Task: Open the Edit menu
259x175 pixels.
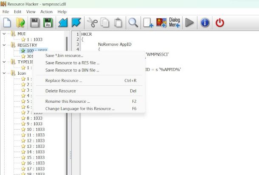Action: pyautogui.click(x=17, y=12)
